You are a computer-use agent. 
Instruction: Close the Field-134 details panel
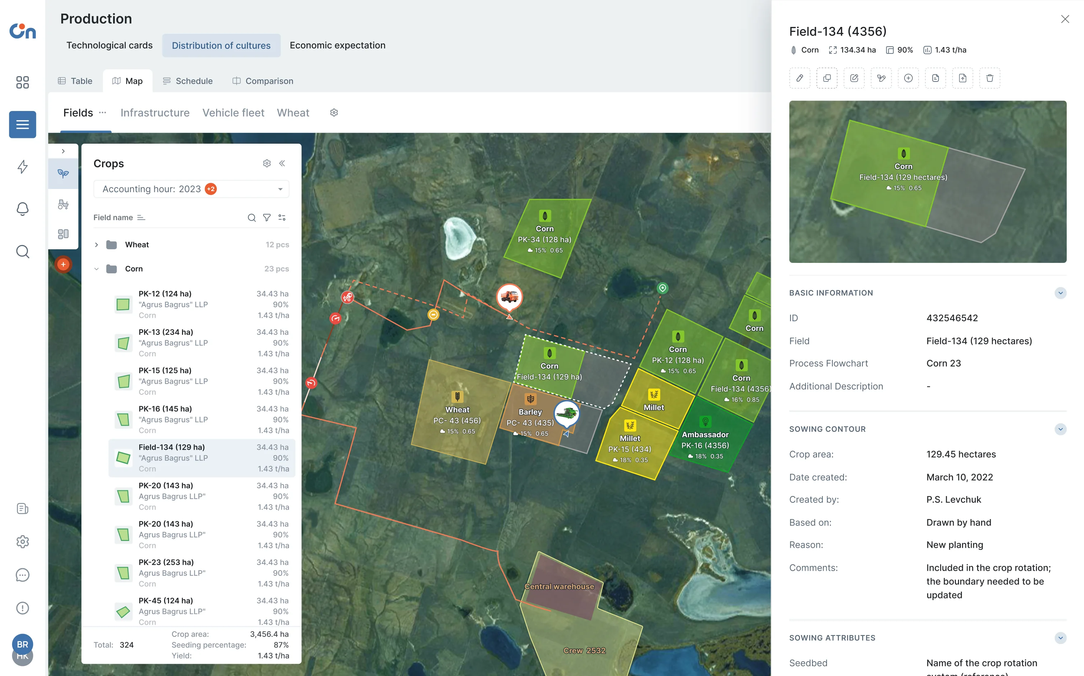click(x=1065, y=19)
